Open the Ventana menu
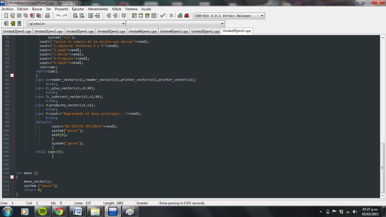The width and height of the screenshot is (386, 217). pyautogui.click(x=131, y=9)
